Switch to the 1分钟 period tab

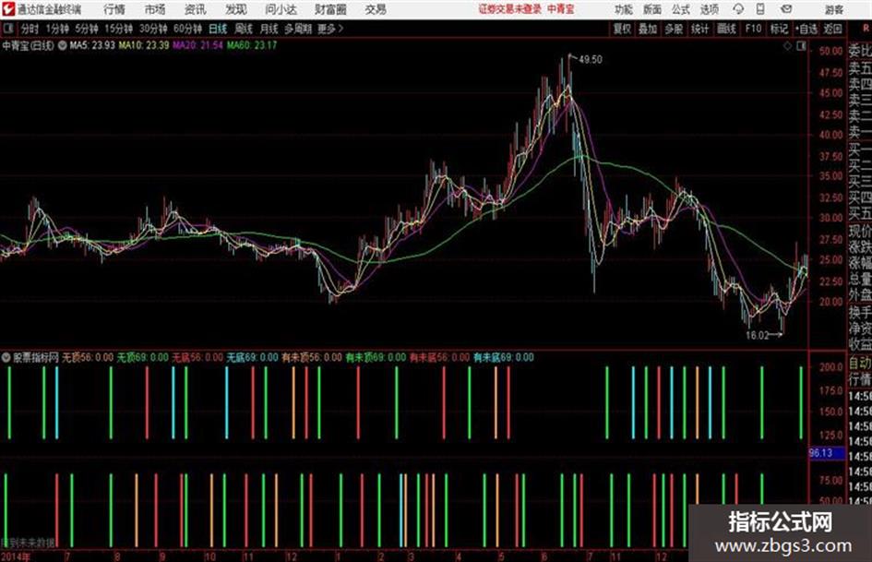[x=56, y=29]
